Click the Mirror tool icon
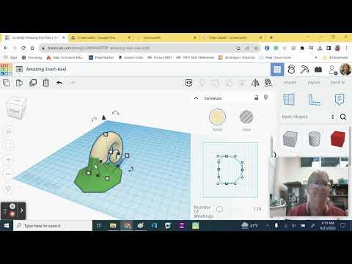Viewport: 352px width, 264px height. (x=255, y=83)
